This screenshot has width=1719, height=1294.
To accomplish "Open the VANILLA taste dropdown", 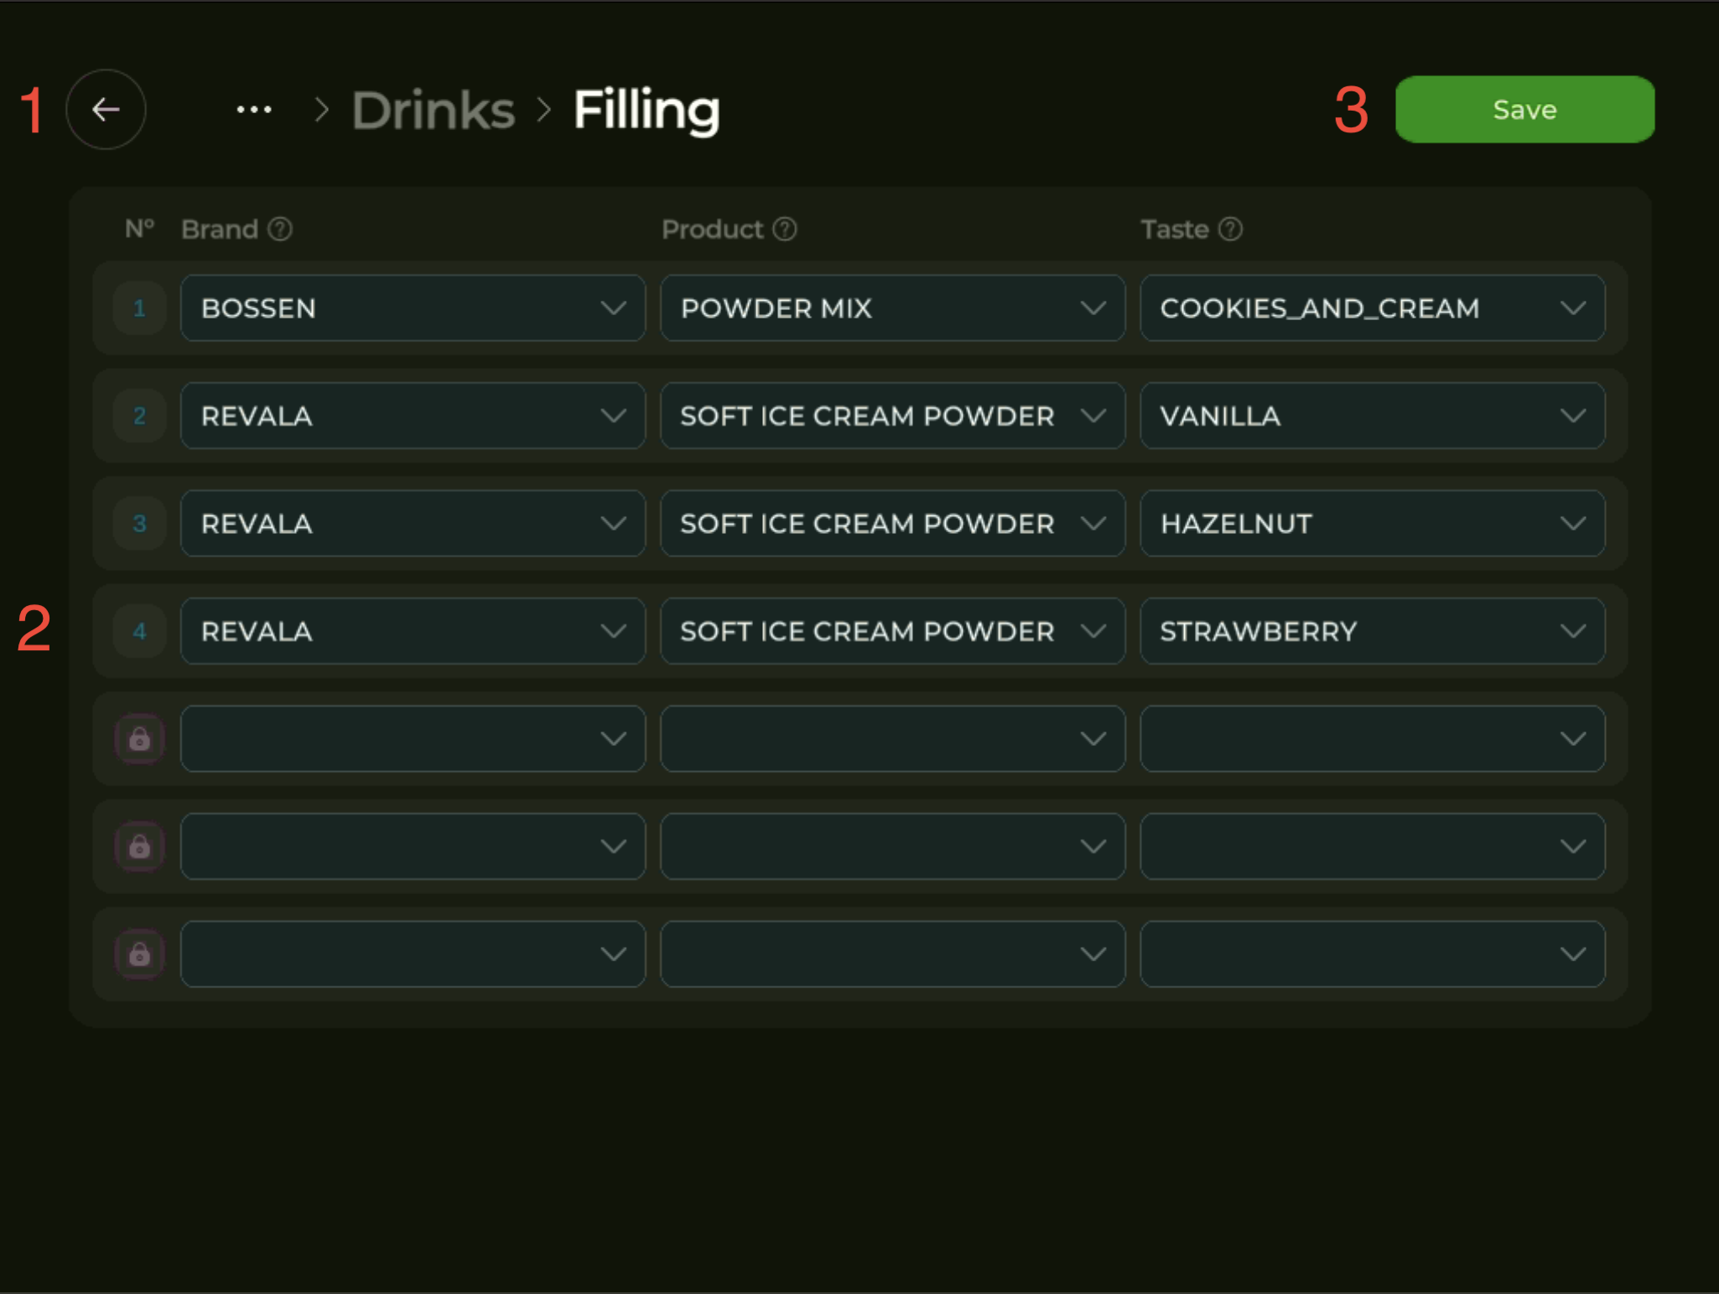I will point(1373,416).
